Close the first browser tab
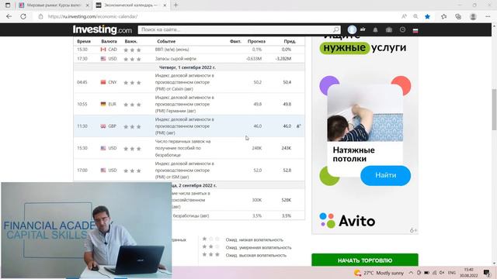497x279 pixels. pyautogui.click(x=88, y=5)
